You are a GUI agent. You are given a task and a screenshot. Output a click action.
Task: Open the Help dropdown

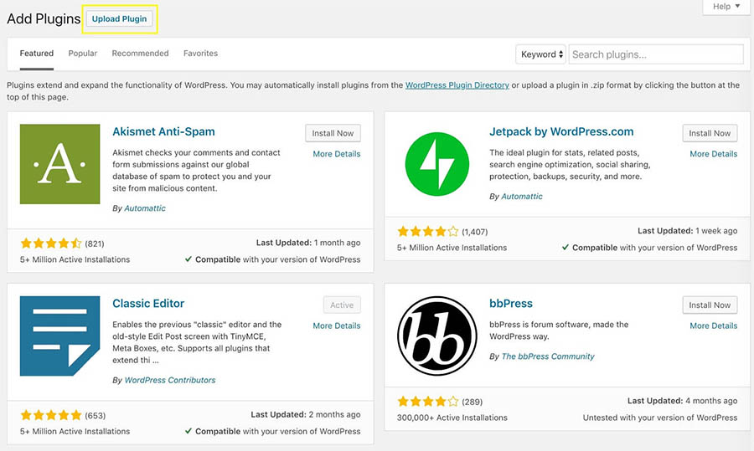[x=726, y=6]
